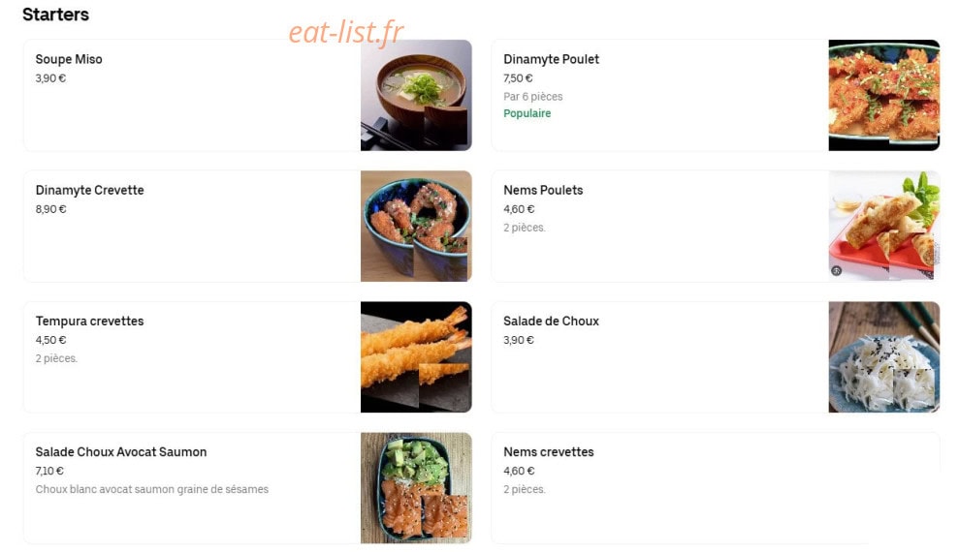Screen dimensions: 959x552
Task: Click the Dinamyte Crevette bowl image
Action: (416, 226)
